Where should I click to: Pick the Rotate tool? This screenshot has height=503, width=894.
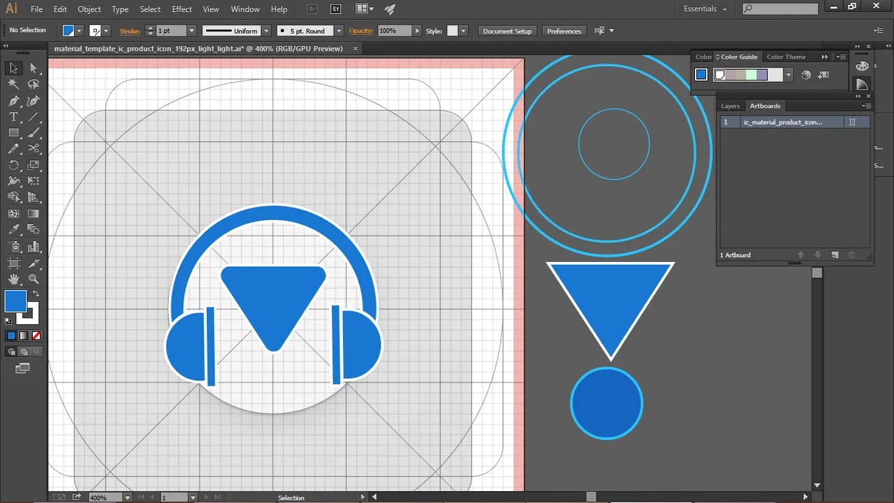point(13,166)
